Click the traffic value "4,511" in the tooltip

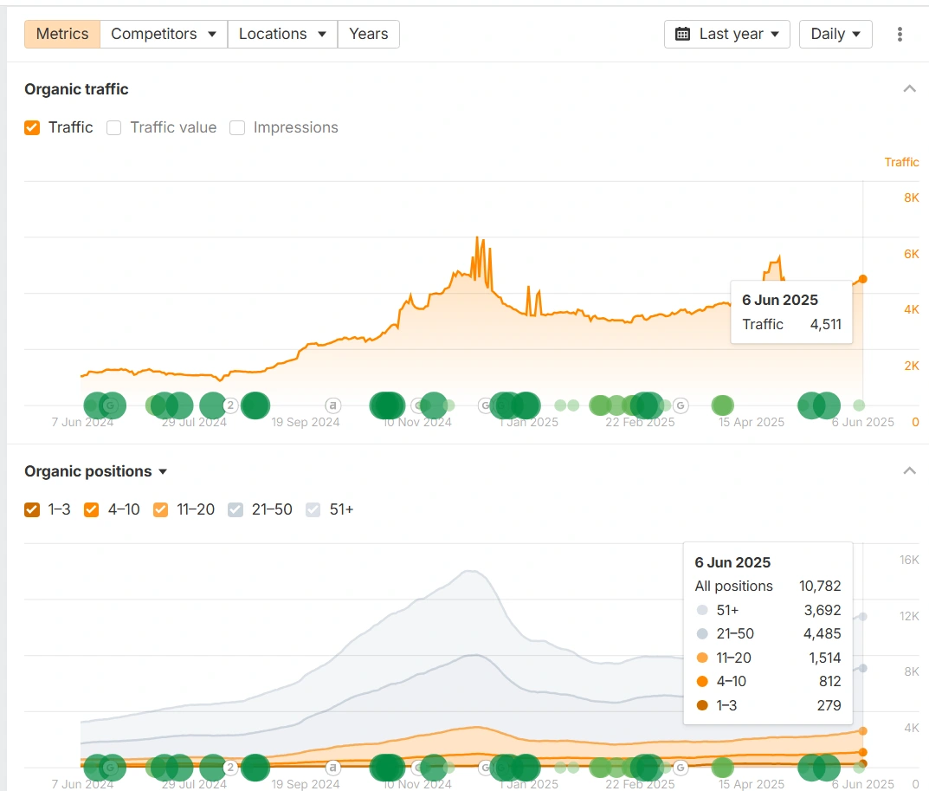tap(825, 324)
